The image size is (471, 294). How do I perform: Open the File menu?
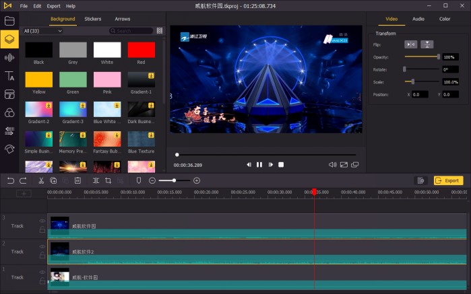click(24, 6)
